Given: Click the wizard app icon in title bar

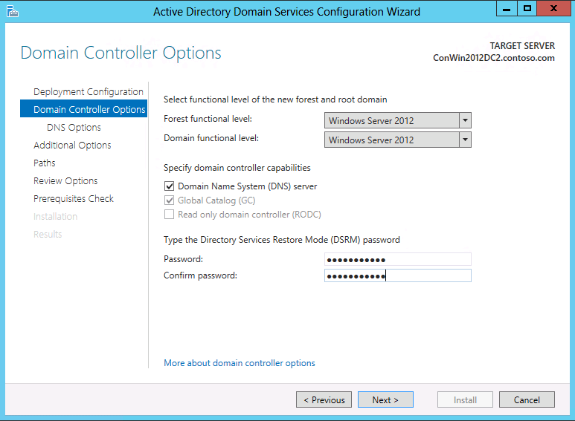Looking at the screenshot, I should point(13,11).
